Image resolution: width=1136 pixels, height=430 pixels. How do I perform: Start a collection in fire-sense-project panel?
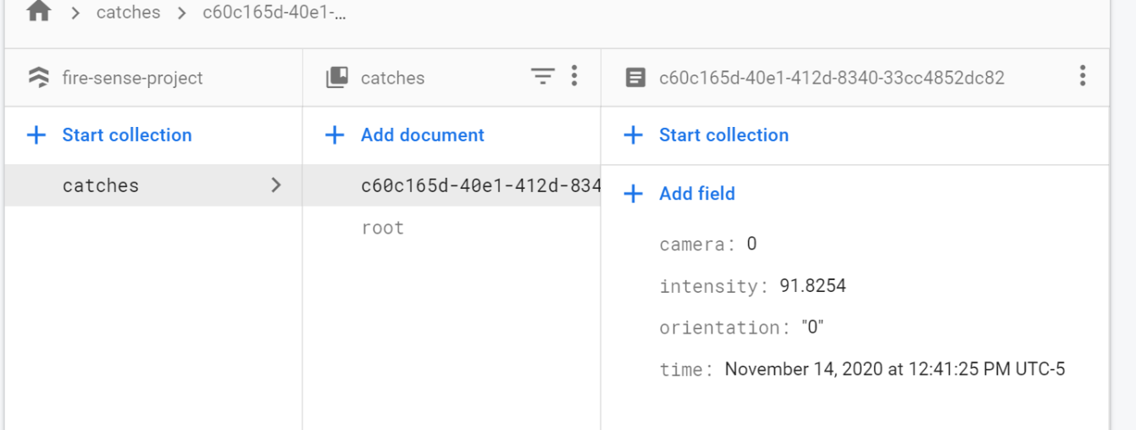126,135
